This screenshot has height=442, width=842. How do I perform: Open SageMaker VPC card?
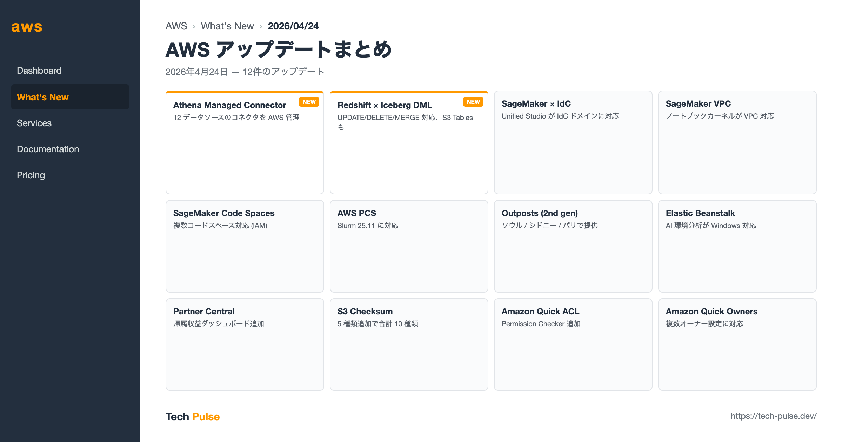pos(737,142)
